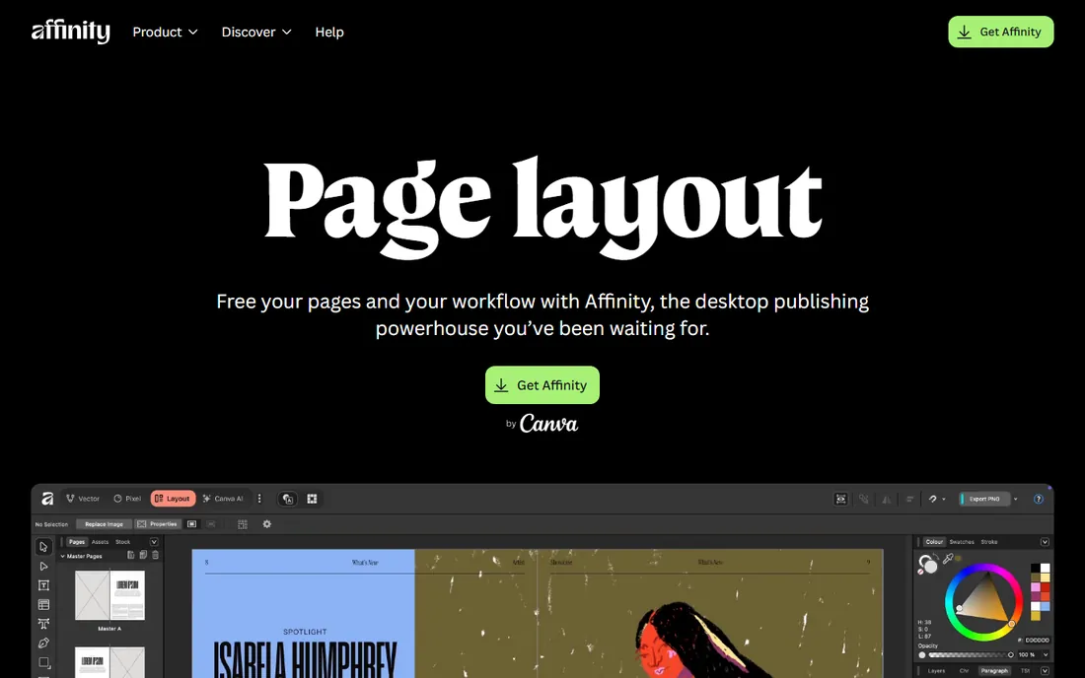Select the Master A page thumbnail
The height and width of the screenshot is (678, 1085).
tap(110, 595)
